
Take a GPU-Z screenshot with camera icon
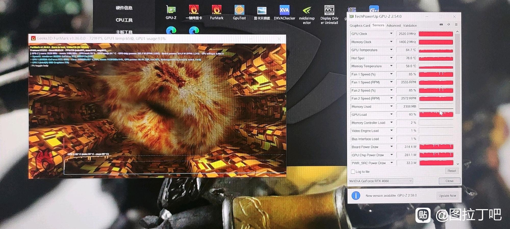441,25
